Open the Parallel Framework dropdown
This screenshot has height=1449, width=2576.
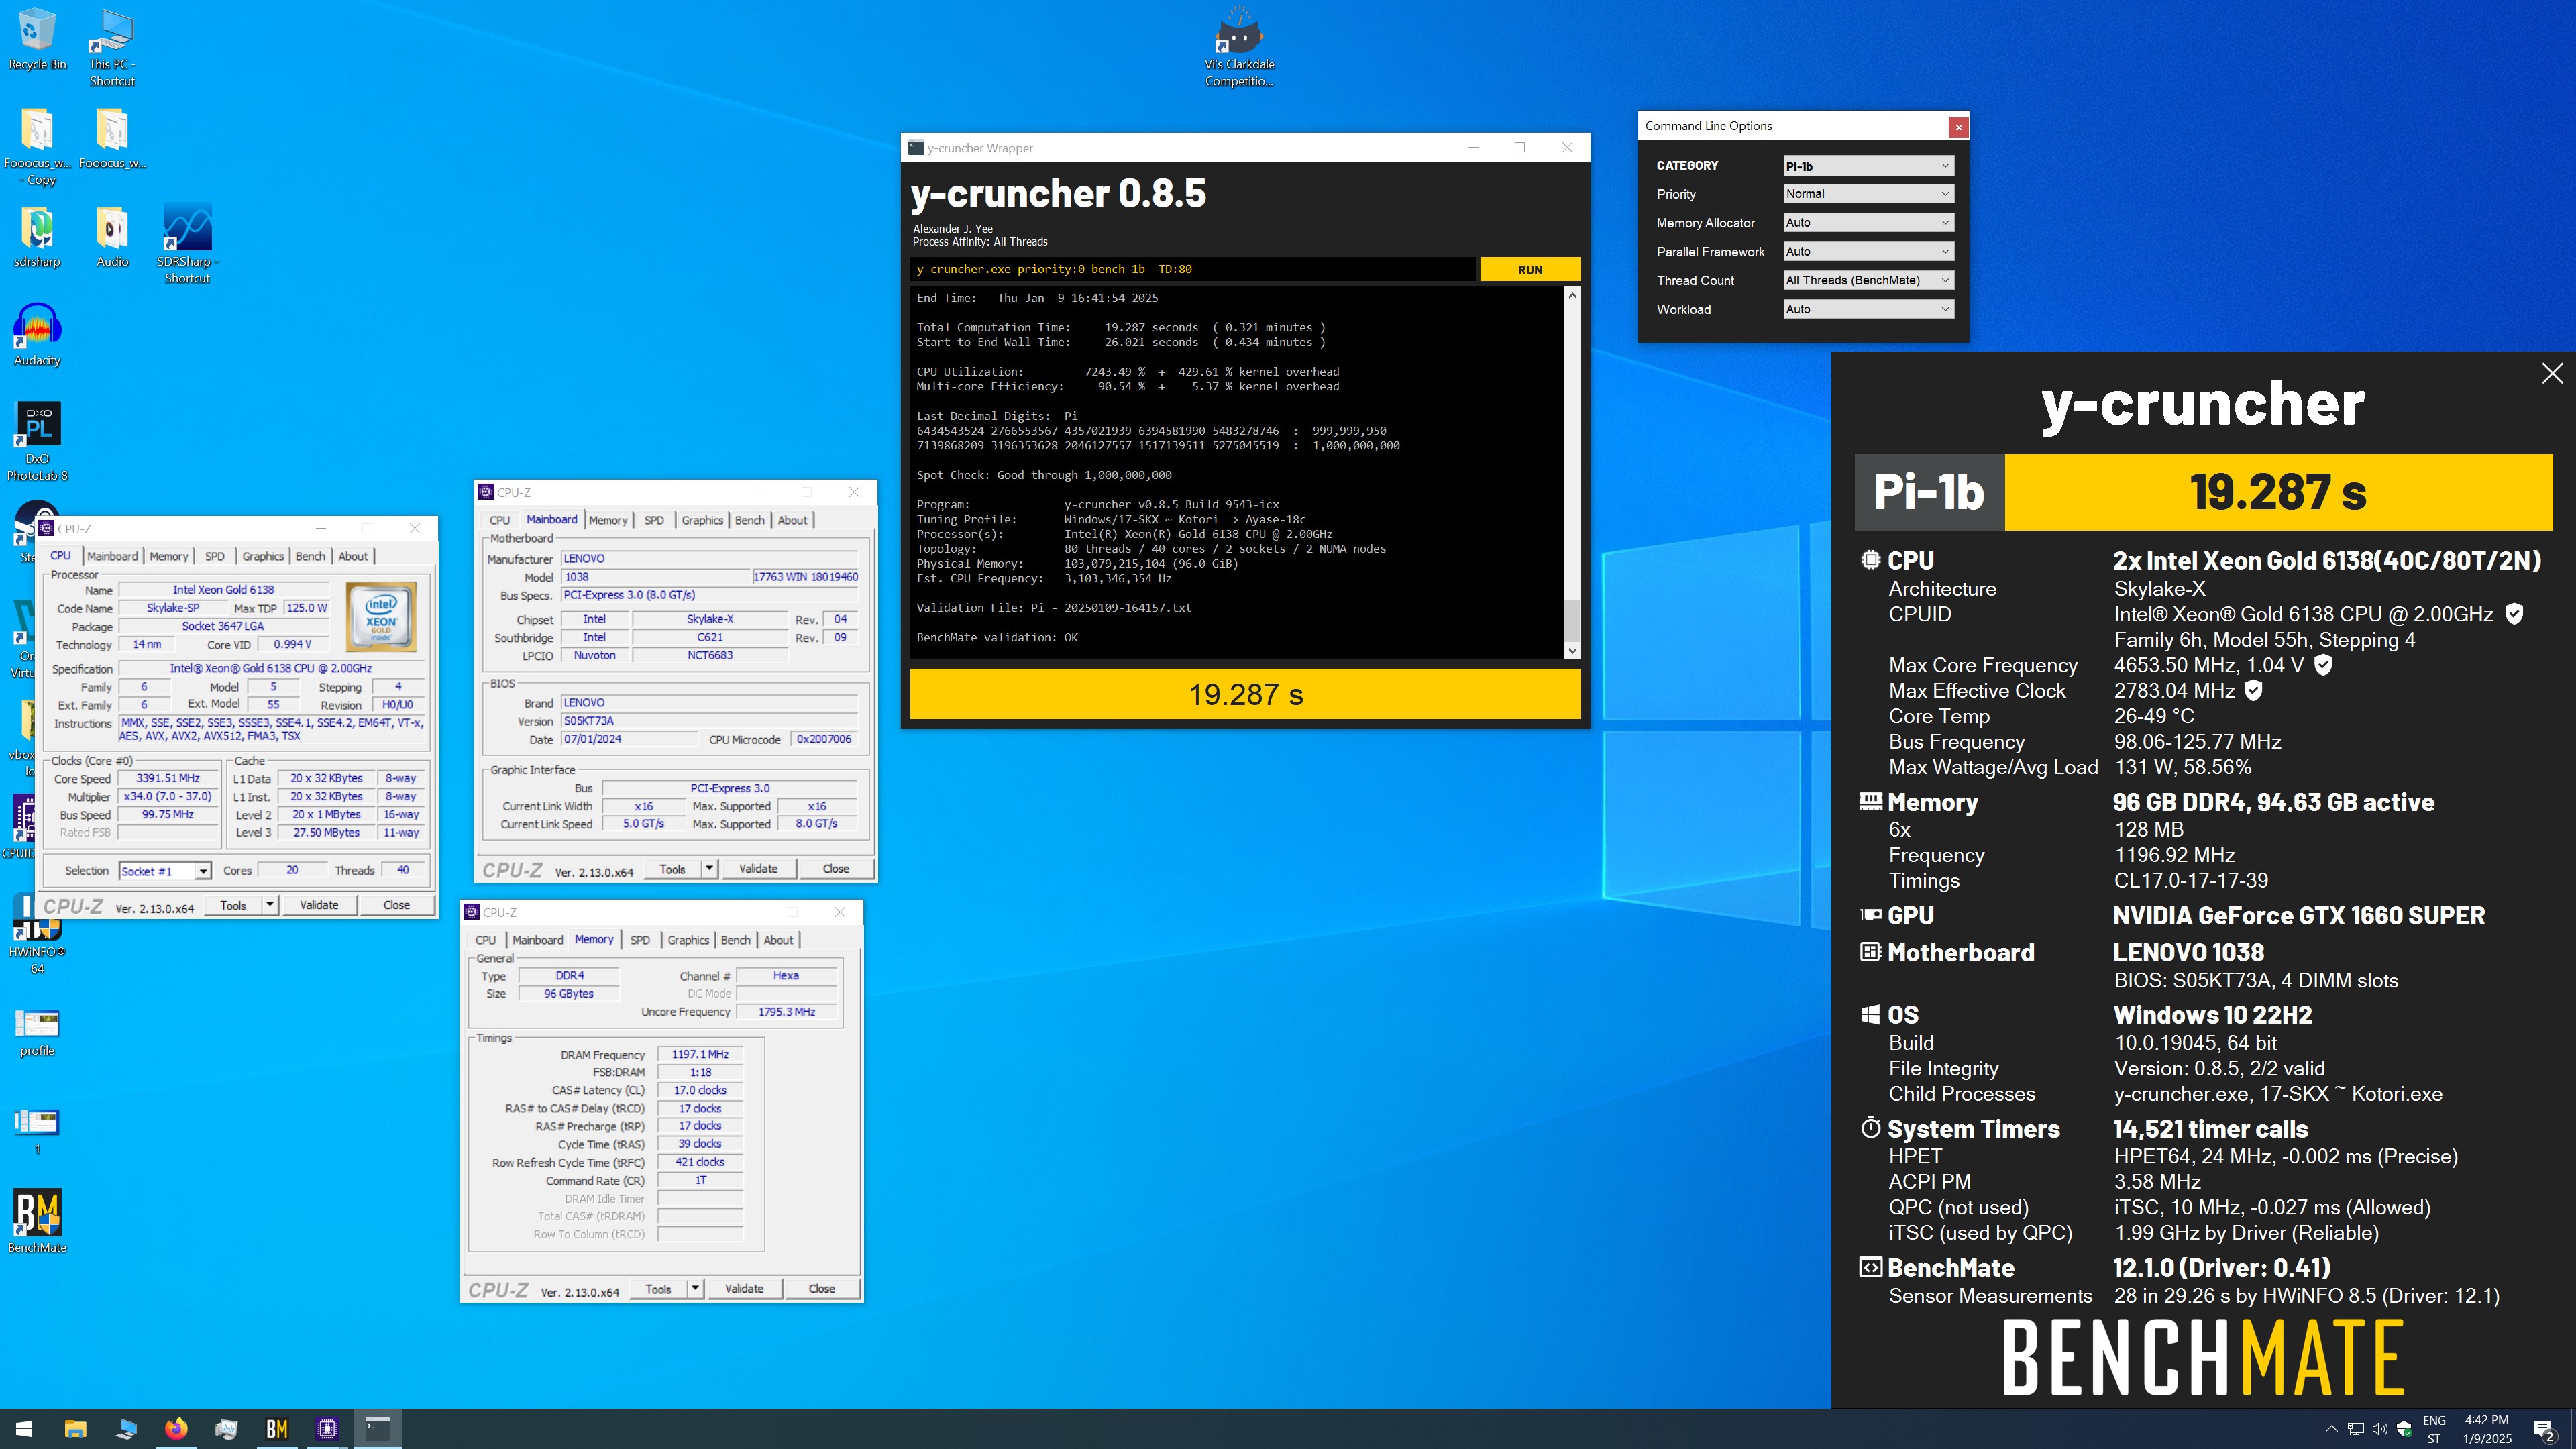coord(1868,252)
